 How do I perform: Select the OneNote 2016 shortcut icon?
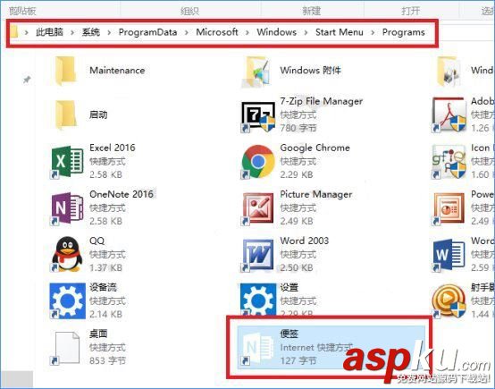67,208
